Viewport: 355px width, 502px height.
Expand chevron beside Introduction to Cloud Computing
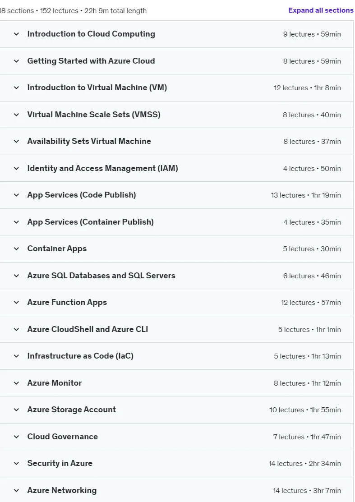pos(16,34)
